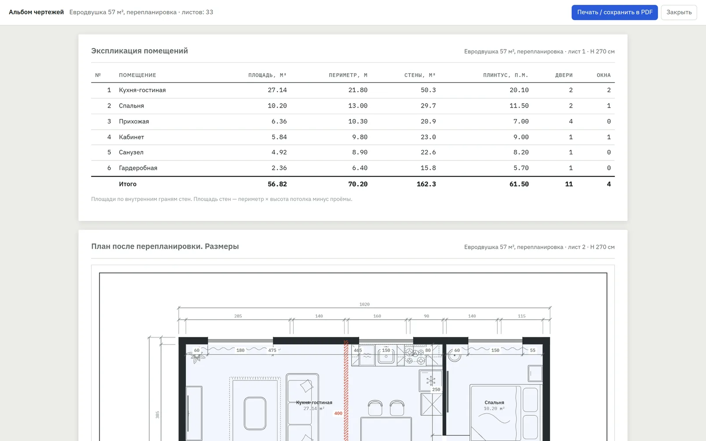The width and height of the screenshot is (706, 441).
Task: Click plinth value 9.00 for Кабинет
Action: (x=521, y=137)
